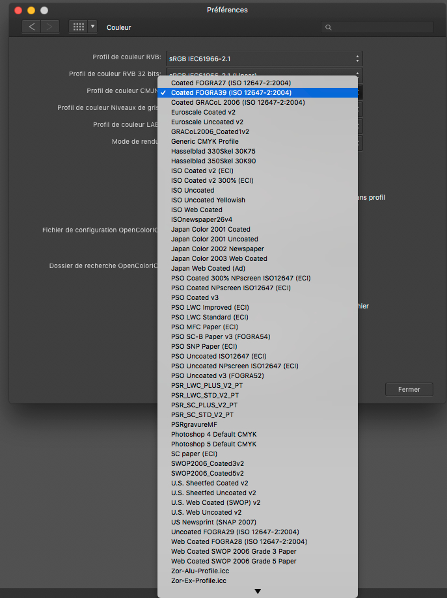This screenshot has height=598, width=447.
Task: Choose ISO Coated v2 300% (ECI)
Action: [258, 180]
